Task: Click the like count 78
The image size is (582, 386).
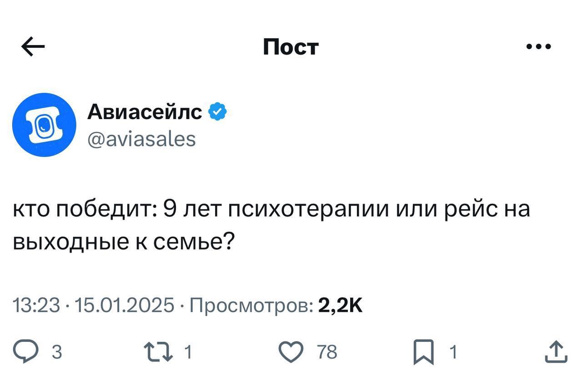Action: click(327, 352)
